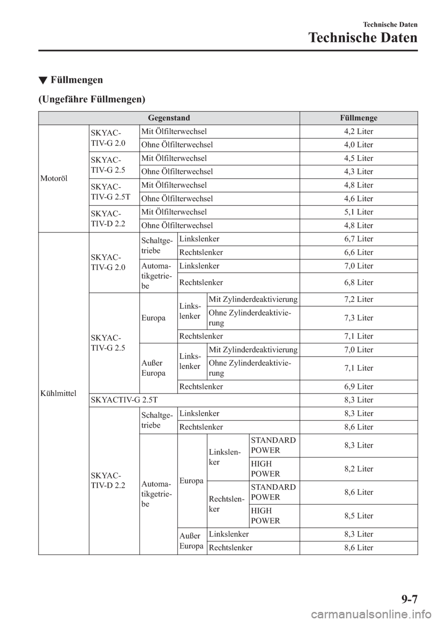Click 'SKYAC-TIV-G 2.5T' in the Motoröl section
Screen dimensions: 439x622
[x=111, y=192]
